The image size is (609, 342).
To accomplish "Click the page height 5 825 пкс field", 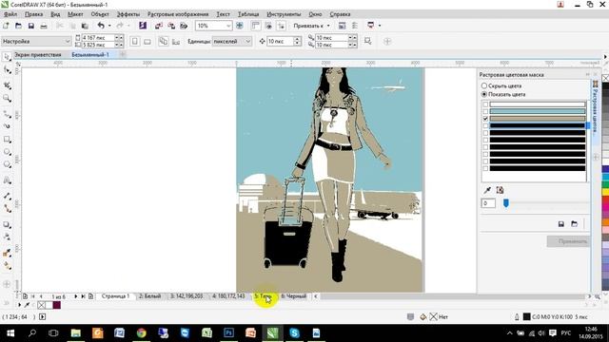I will point(98,45).
